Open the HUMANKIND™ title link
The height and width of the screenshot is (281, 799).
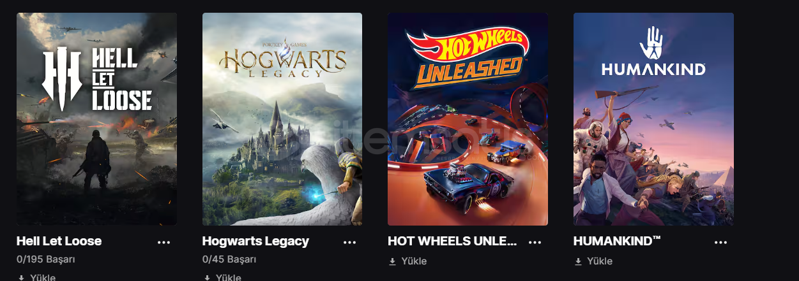pyautogui.click(x=617, y=241)
